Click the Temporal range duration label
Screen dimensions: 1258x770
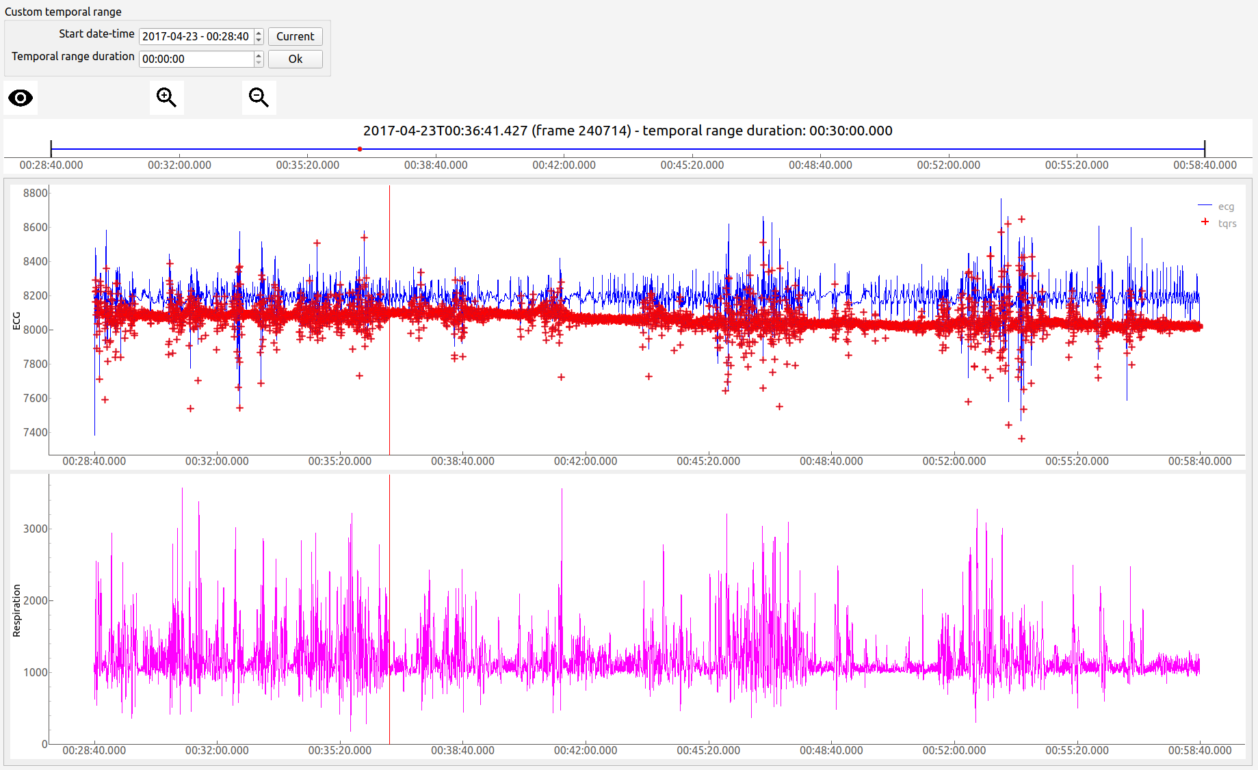pyautogui.click(x=73, y=56)
